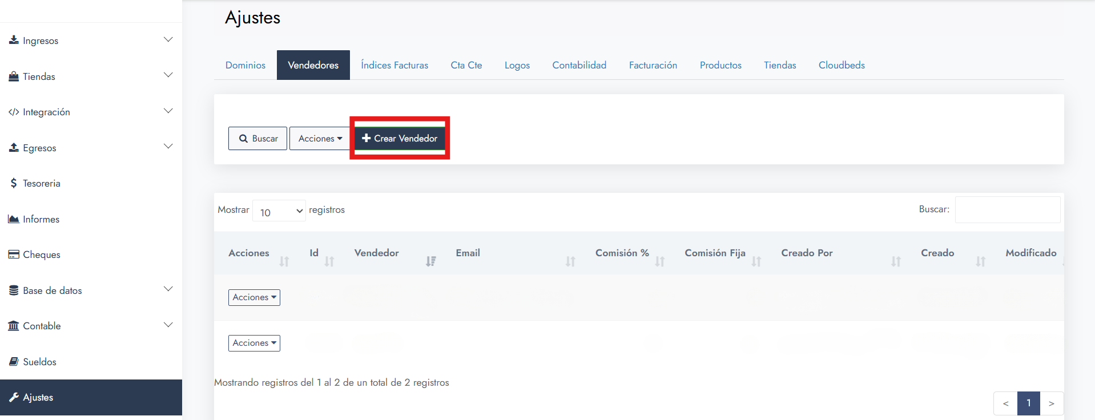
Task: Click the Informes chart icon
Action: click(14, 219)
